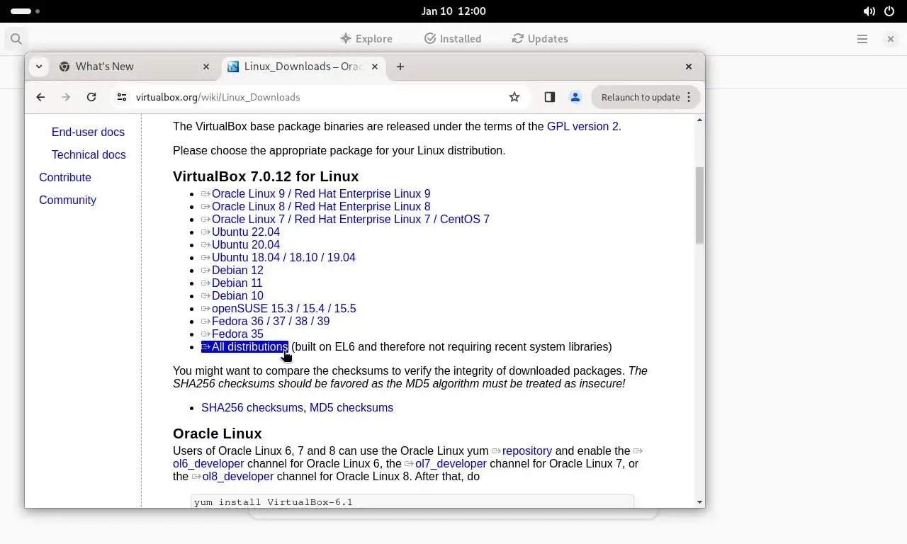The height and width of the screenshot is (544, 907).
Task: Go forward in browser history
Action: [x=66, y=97]
